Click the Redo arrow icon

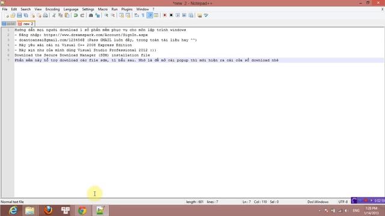(82, 16)
